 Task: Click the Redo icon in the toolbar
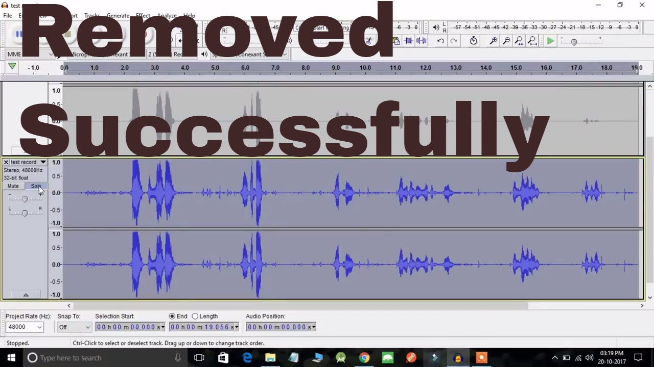pyautogui.click(x=453, y=41)
